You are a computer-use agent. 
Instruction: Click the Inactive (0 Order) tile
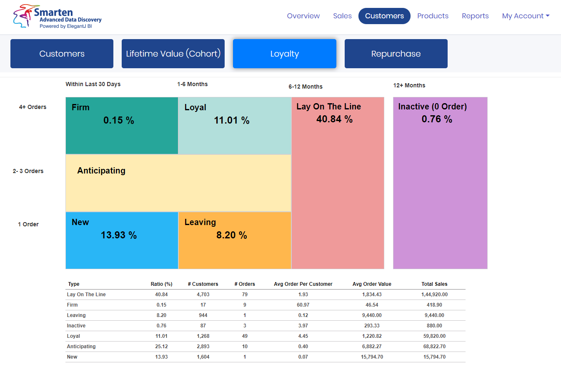coord(440,183)
